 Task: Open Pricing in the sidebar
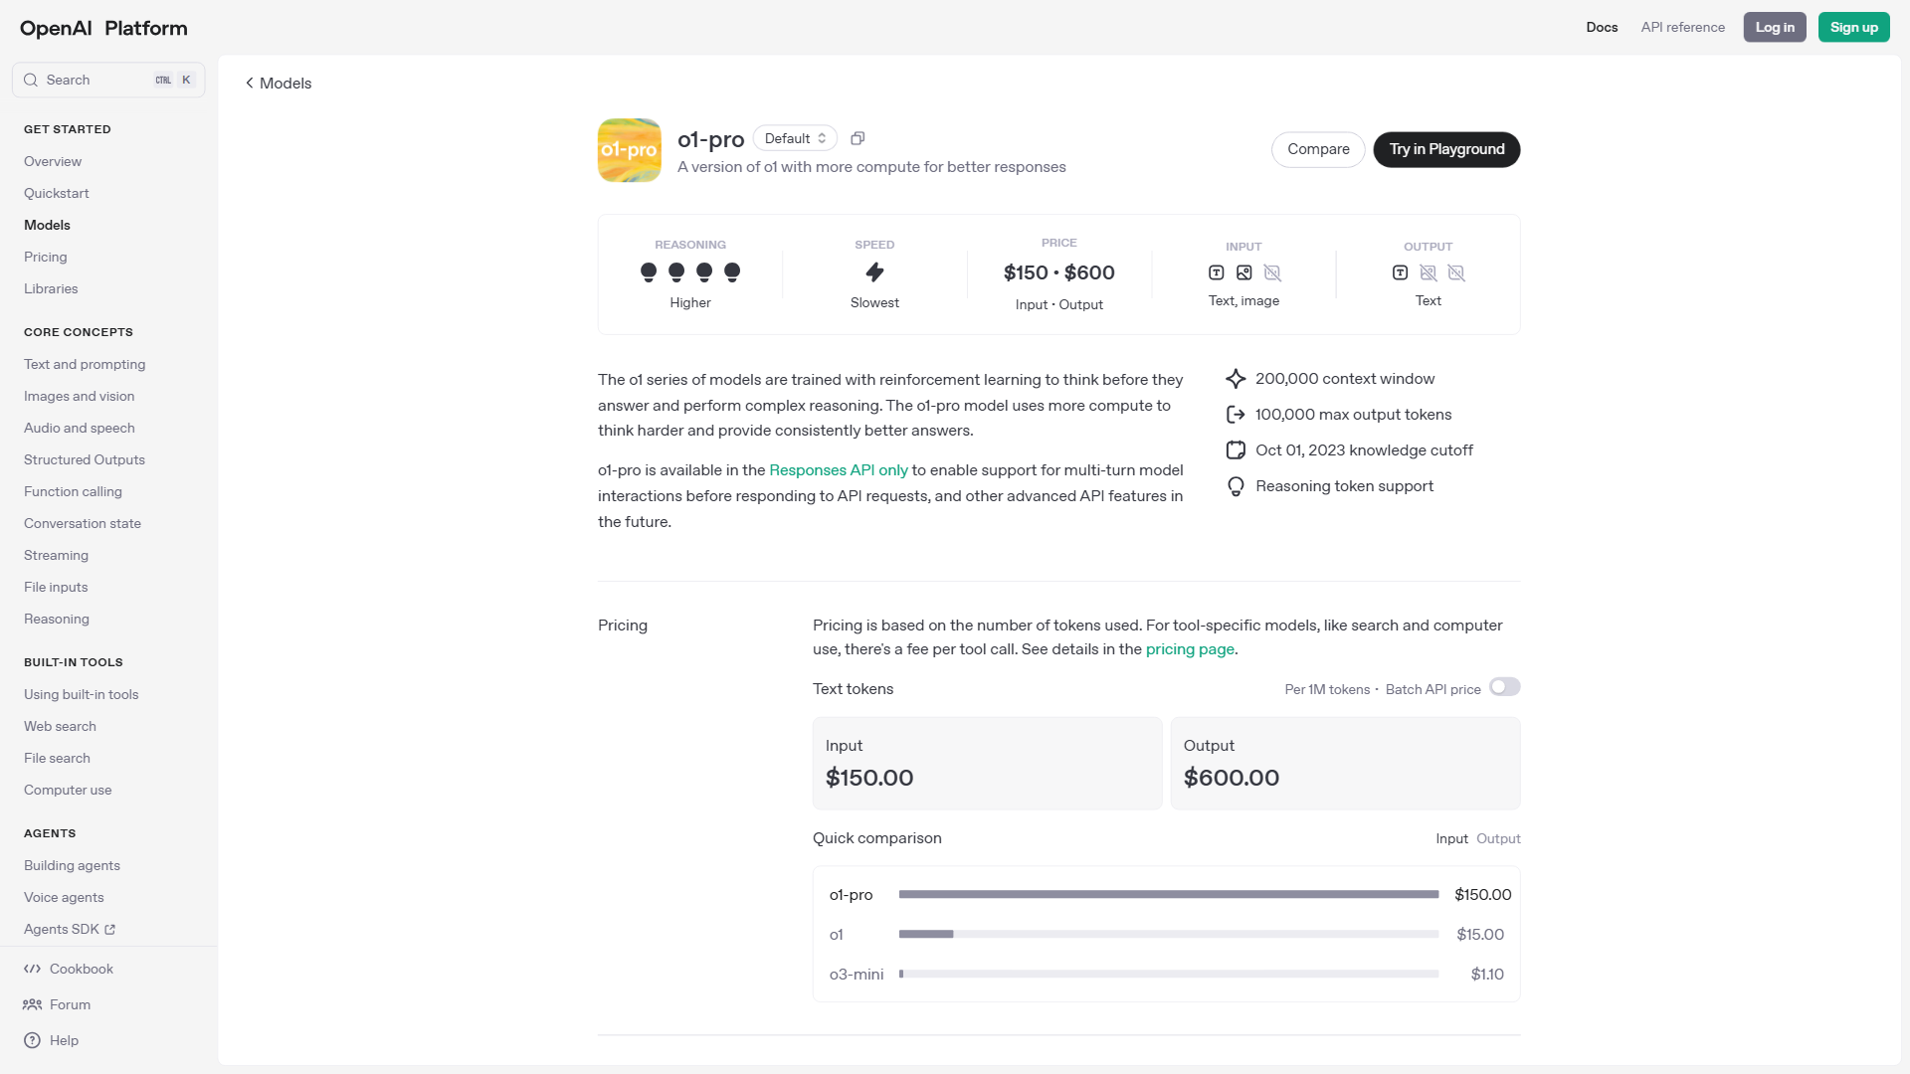click(46, 257)
